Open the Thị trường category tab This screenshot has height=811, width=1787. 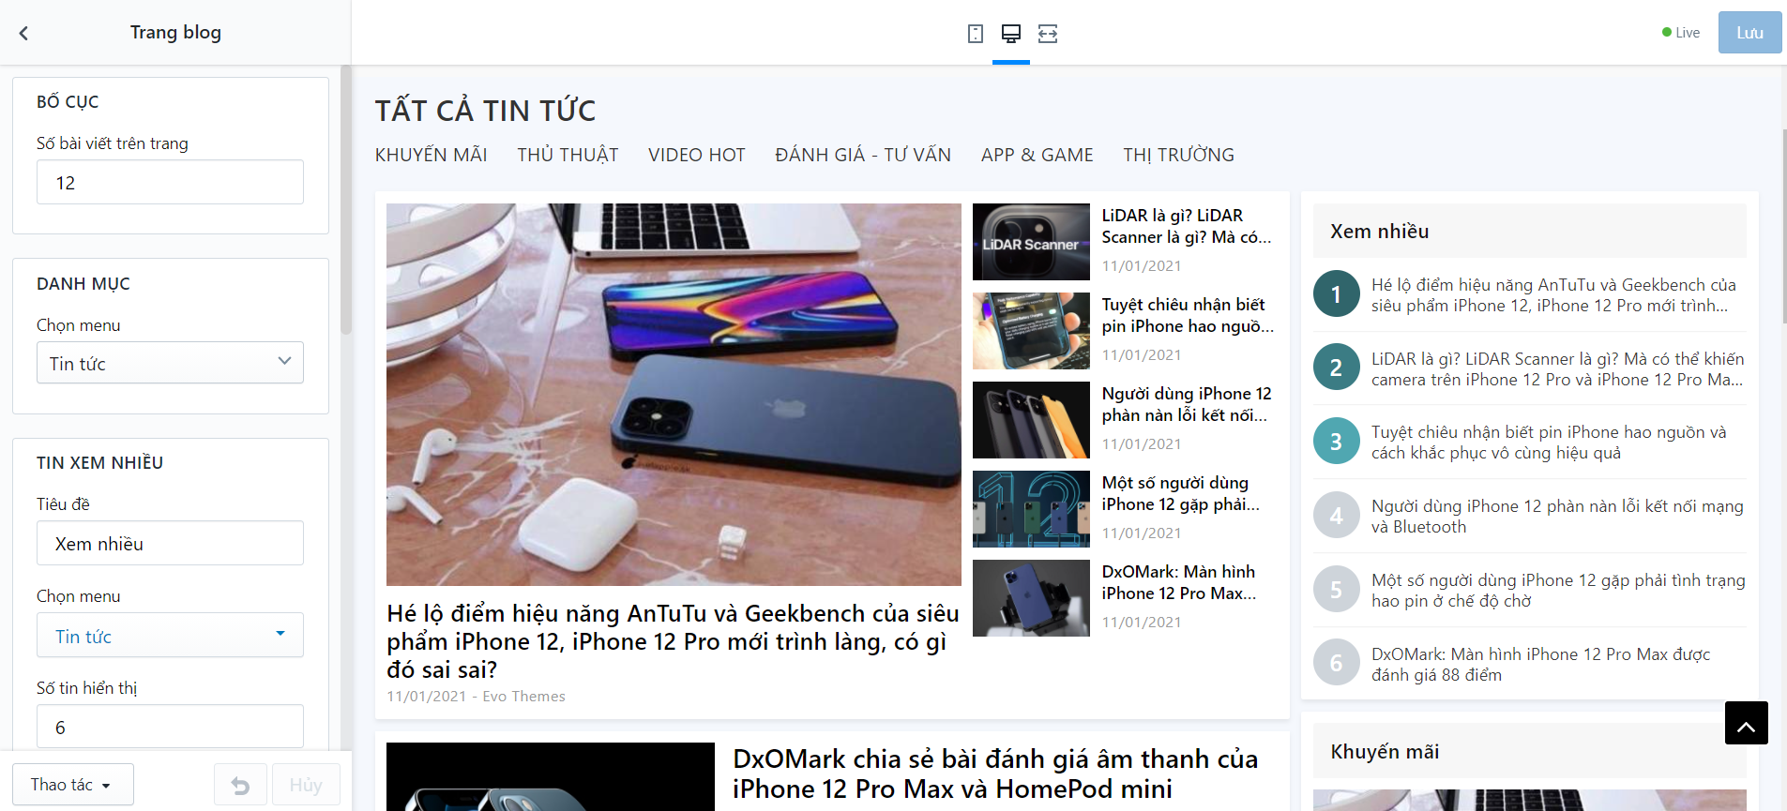(1179, 155)
